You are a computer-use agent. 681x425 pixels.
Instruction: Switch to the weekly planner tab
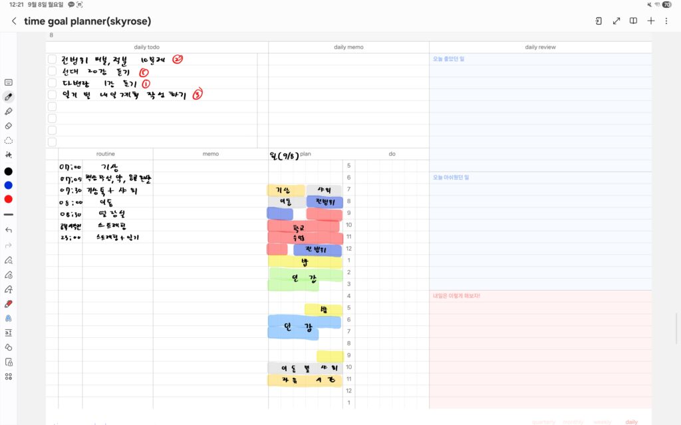point(602,422)
